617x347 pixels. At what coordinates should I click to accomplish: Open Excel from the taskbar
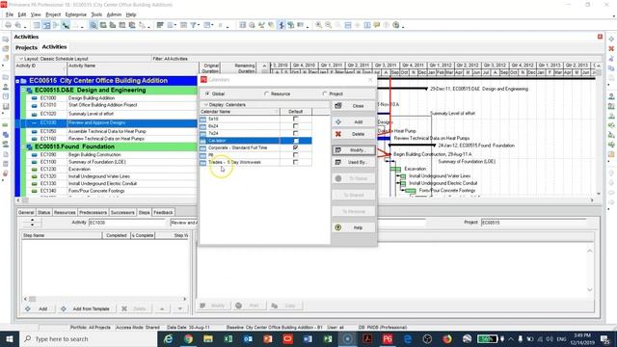tap(228, 339)
